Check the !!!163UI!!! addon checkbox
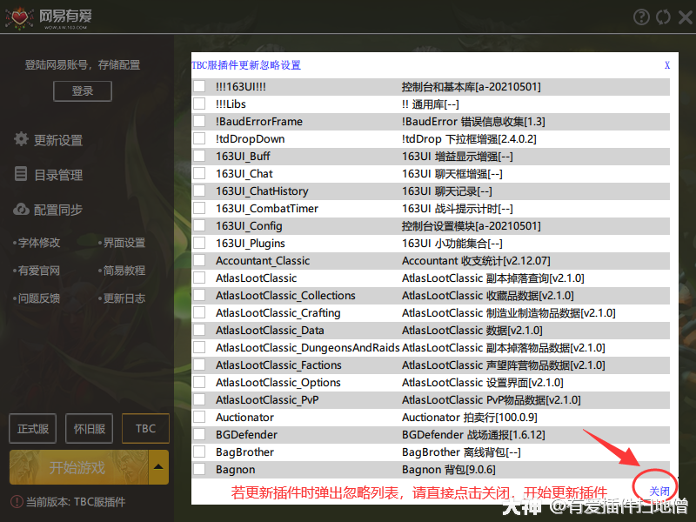Screen dimensions: 696x522 199,86
